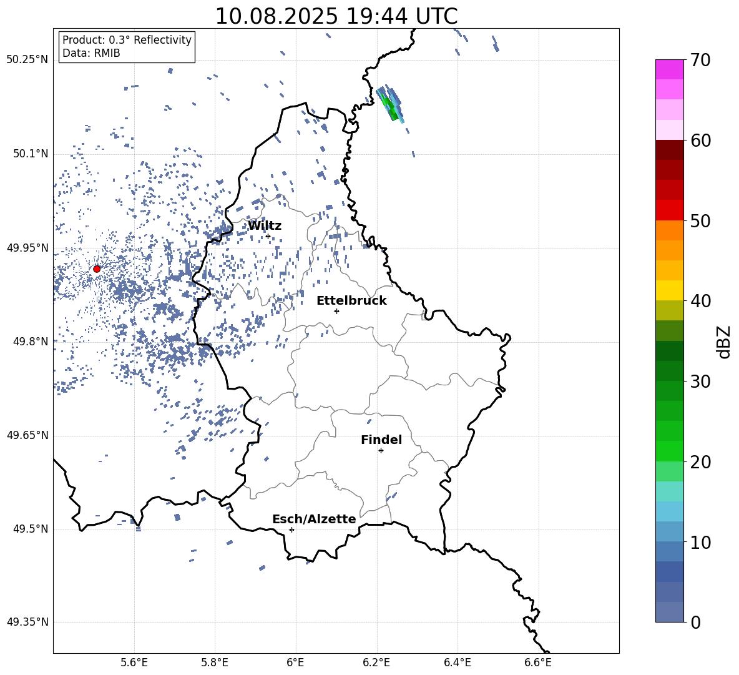Image resolution: width=739 pixels, height=675 pixels.
Task: Click the Esch/Alzette location cross marker
Action: pyautogui.click(x=291, y=530)
